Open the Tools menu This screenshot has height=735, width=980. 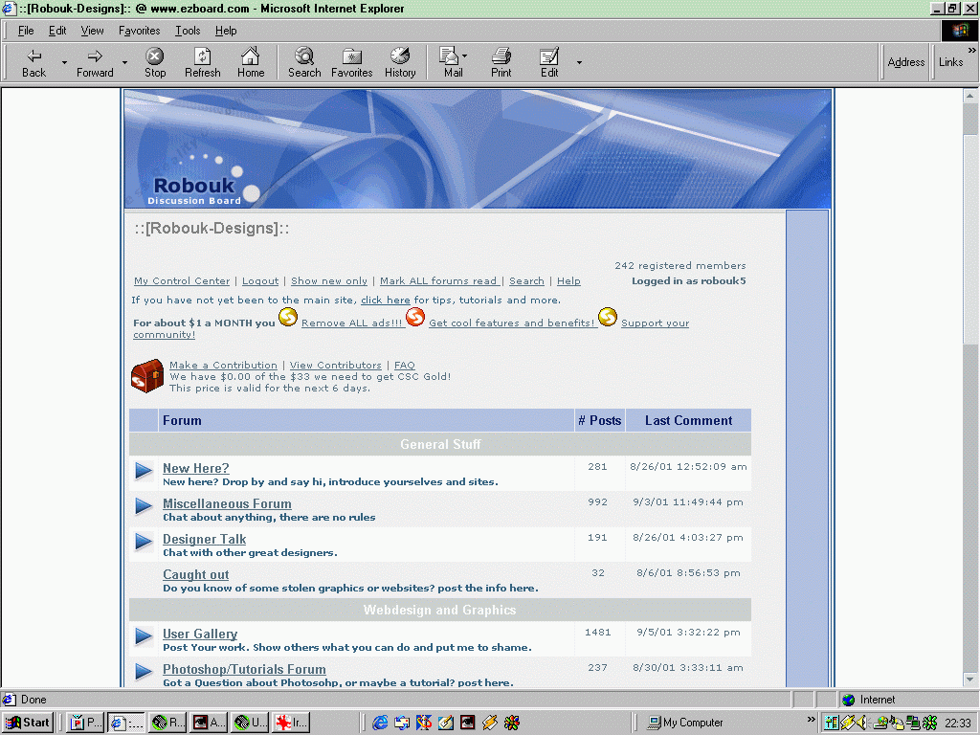tap(188, 31)
